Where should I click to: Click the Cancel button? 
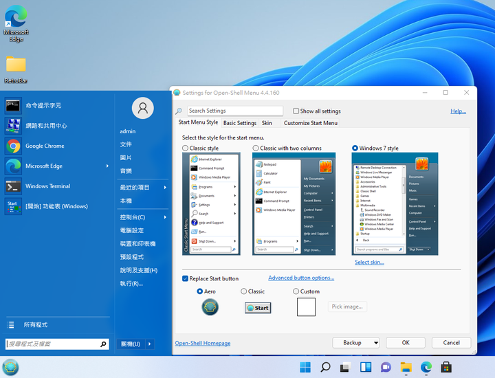[452, 343]
